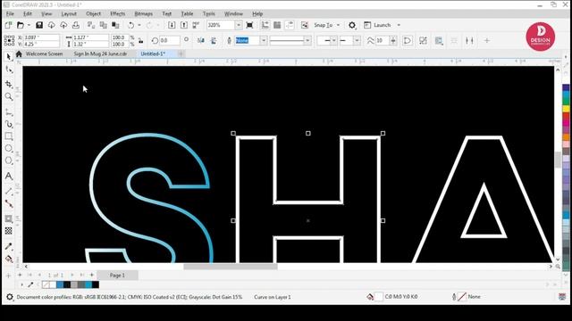Click the Import icon
The height and width of the screenshot is (321, 572).
click(x=172, y=25)
